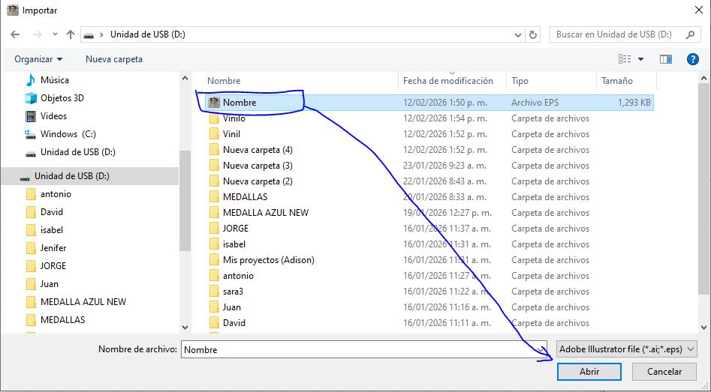Click the Vinil folder icon

pyautogui.click(x=214, y=134)
